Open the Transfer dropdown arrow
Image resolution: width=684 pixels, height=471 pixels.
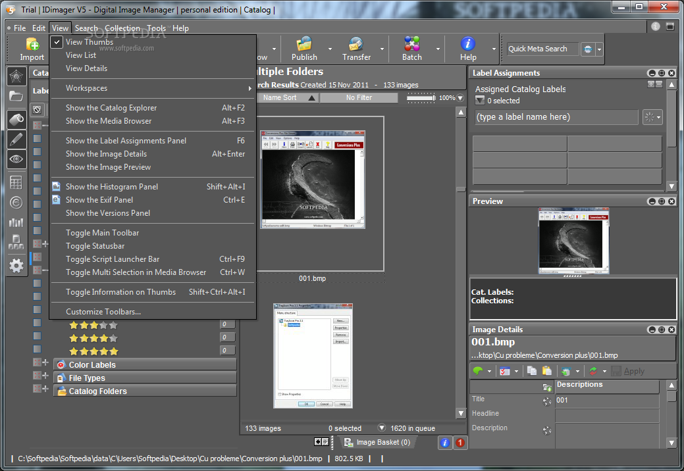pyautogui.click(x=382, y=49)
